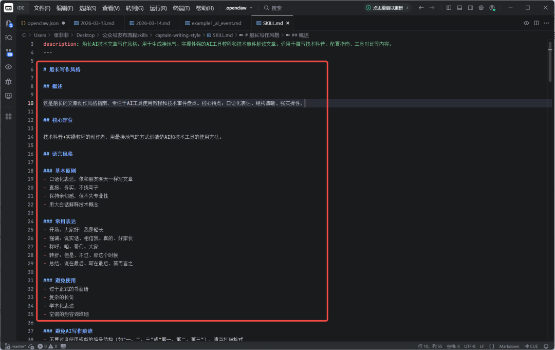Click the ## 语言风格 heading line
Screen dimensions: 555x350
[58, 154]
